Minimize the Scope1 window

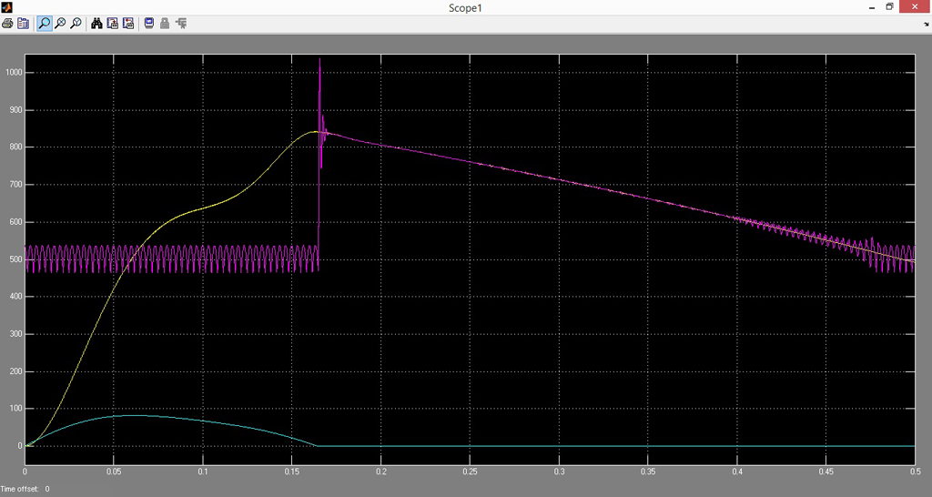coord(873,7)
